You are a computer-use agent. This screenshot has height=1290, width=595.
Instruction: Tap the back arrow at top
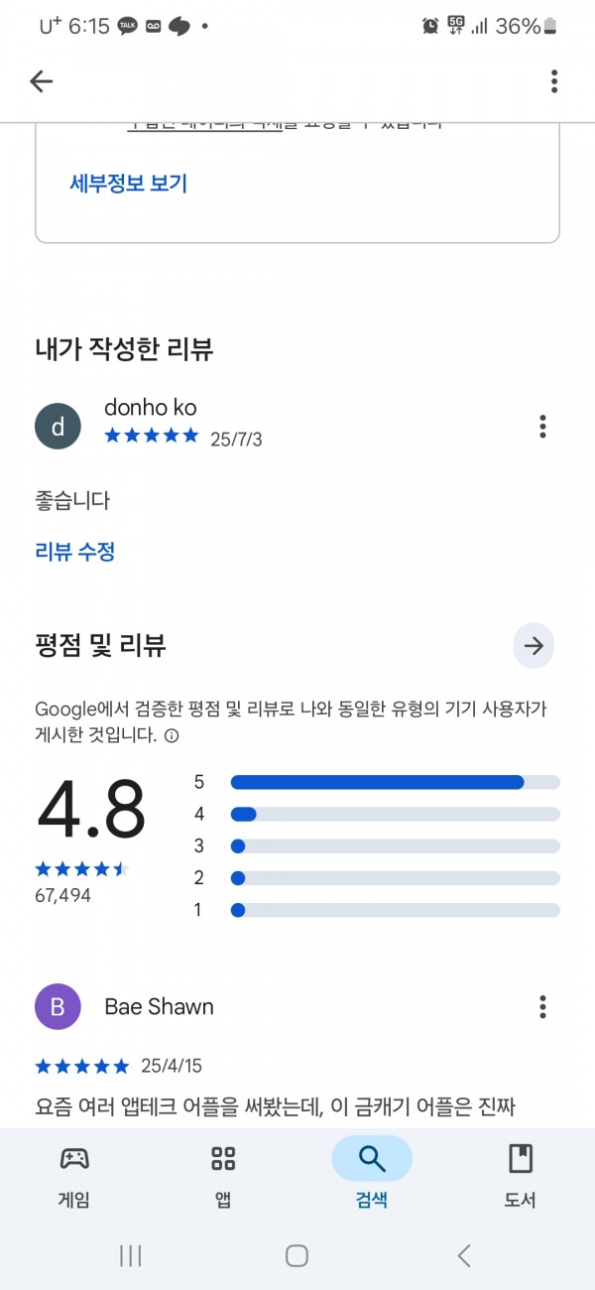(x=41, y=81)
